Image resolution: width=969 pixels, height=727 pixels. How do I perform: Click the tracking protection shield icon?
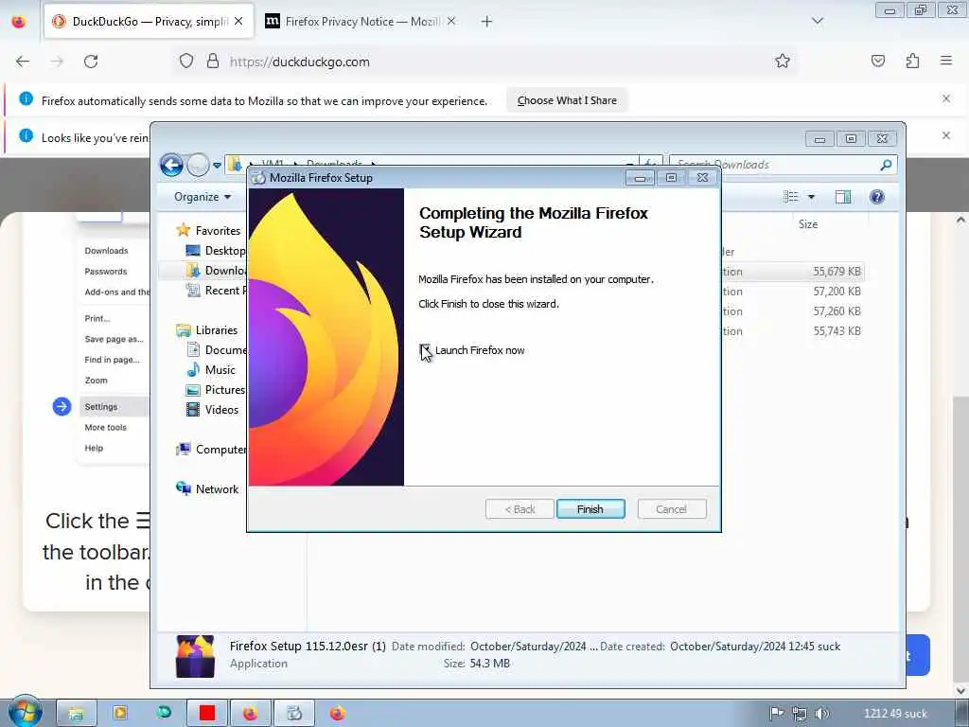point(186,62)
